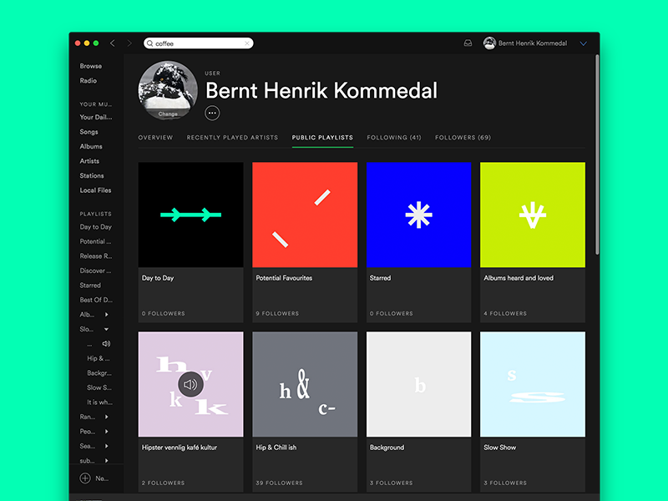Open the notifications inbox icon
The image size is (668, 501).
pos(468,43)
